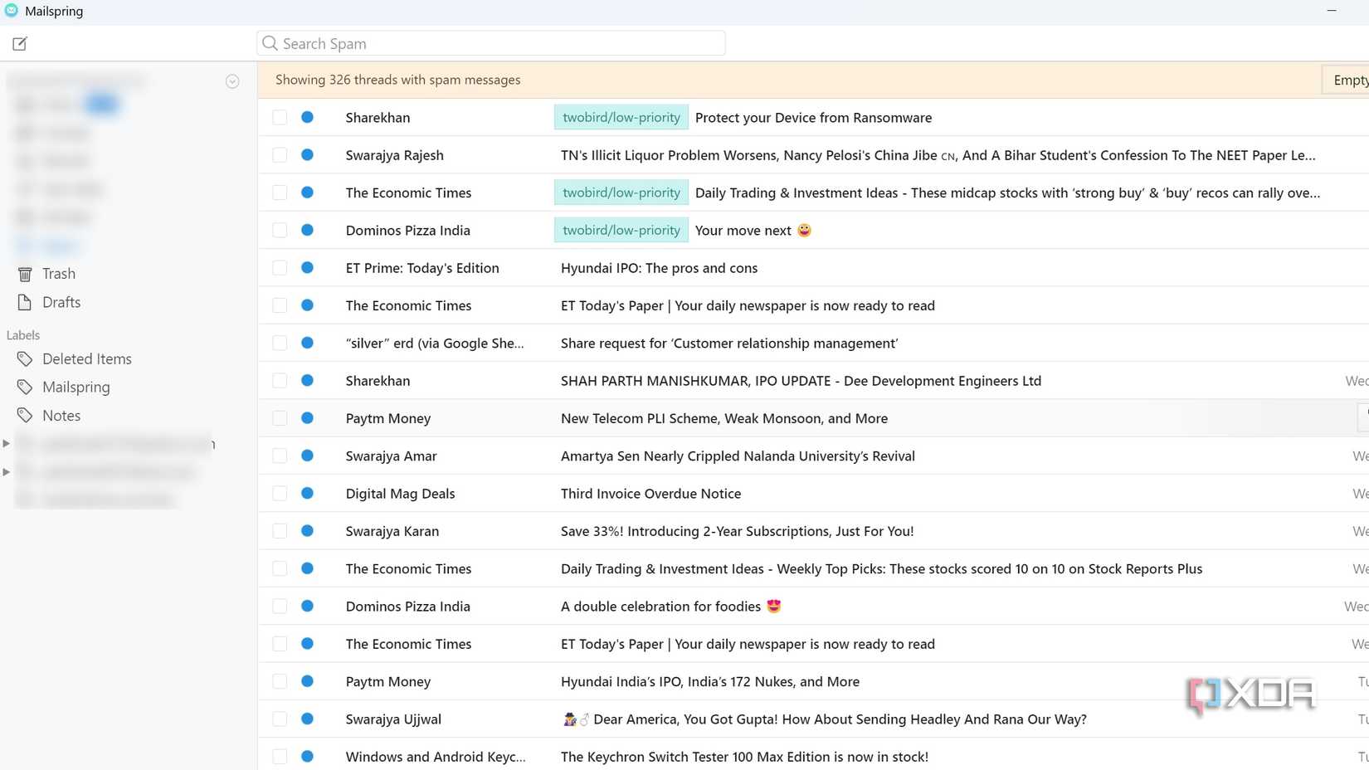Click the tag icon beside Deleted Items
The width and height of the screenshot is (1369, 770).
[25, 358]
